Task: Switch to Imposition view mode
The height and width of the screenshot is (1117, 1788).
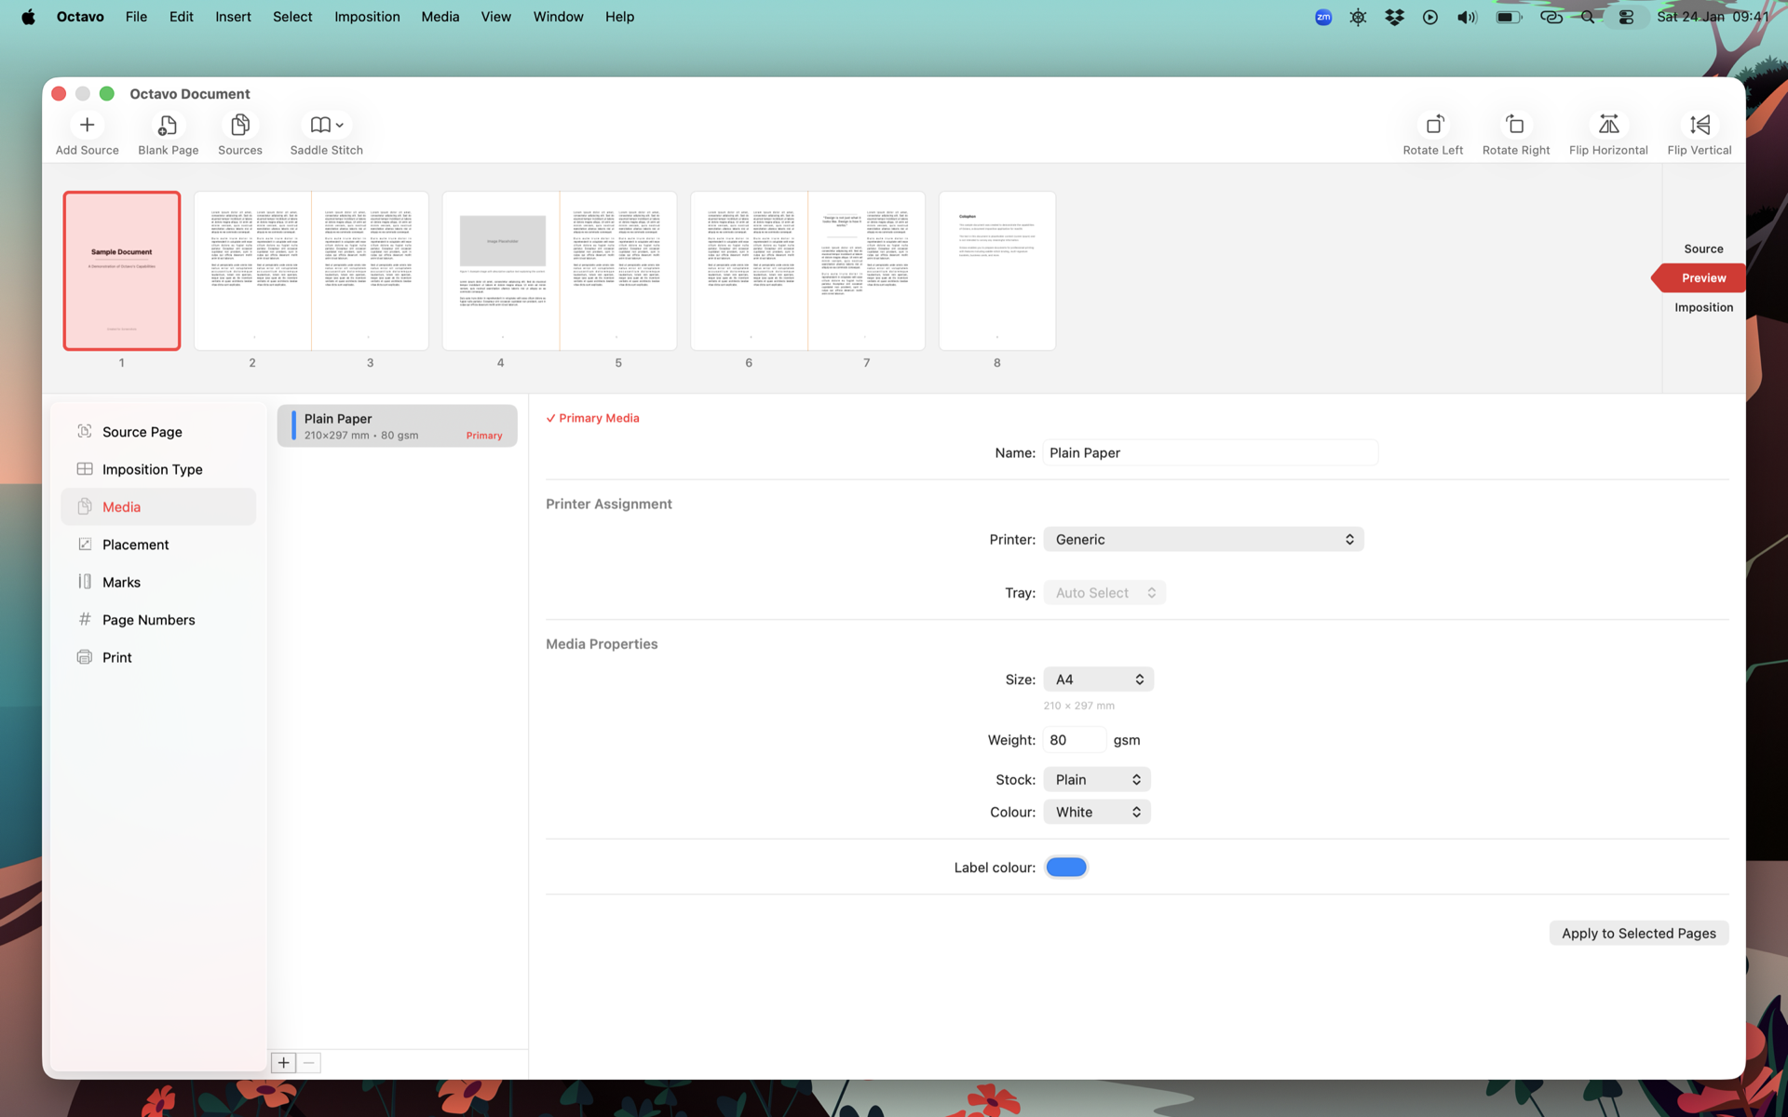Action: tap(1702, 307)
